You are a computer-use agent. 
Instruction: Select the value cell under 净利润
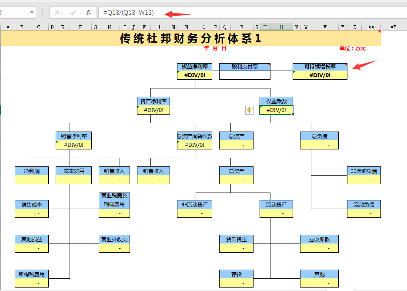pos(32,180)
